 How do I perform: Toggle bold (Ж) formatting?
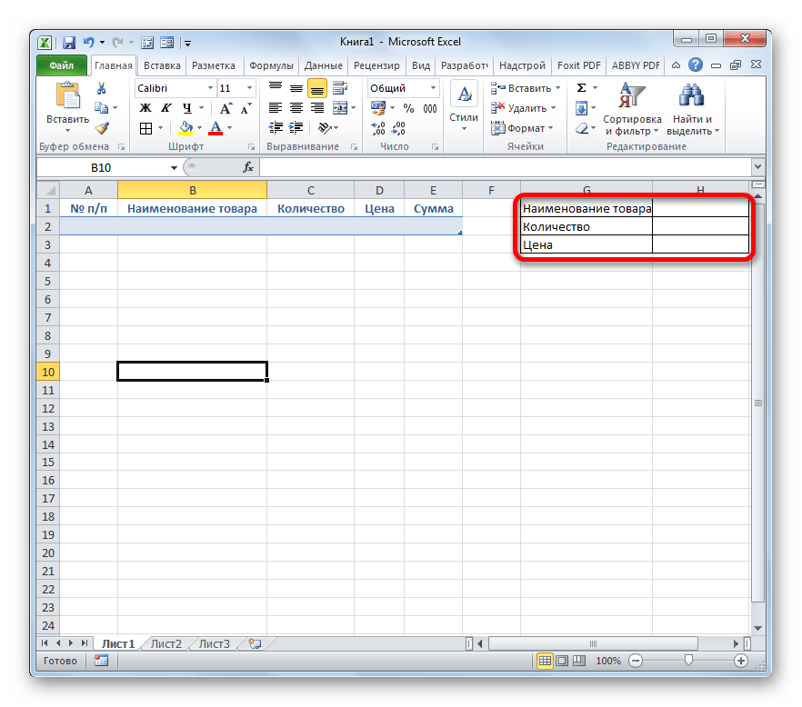[145, 108]
